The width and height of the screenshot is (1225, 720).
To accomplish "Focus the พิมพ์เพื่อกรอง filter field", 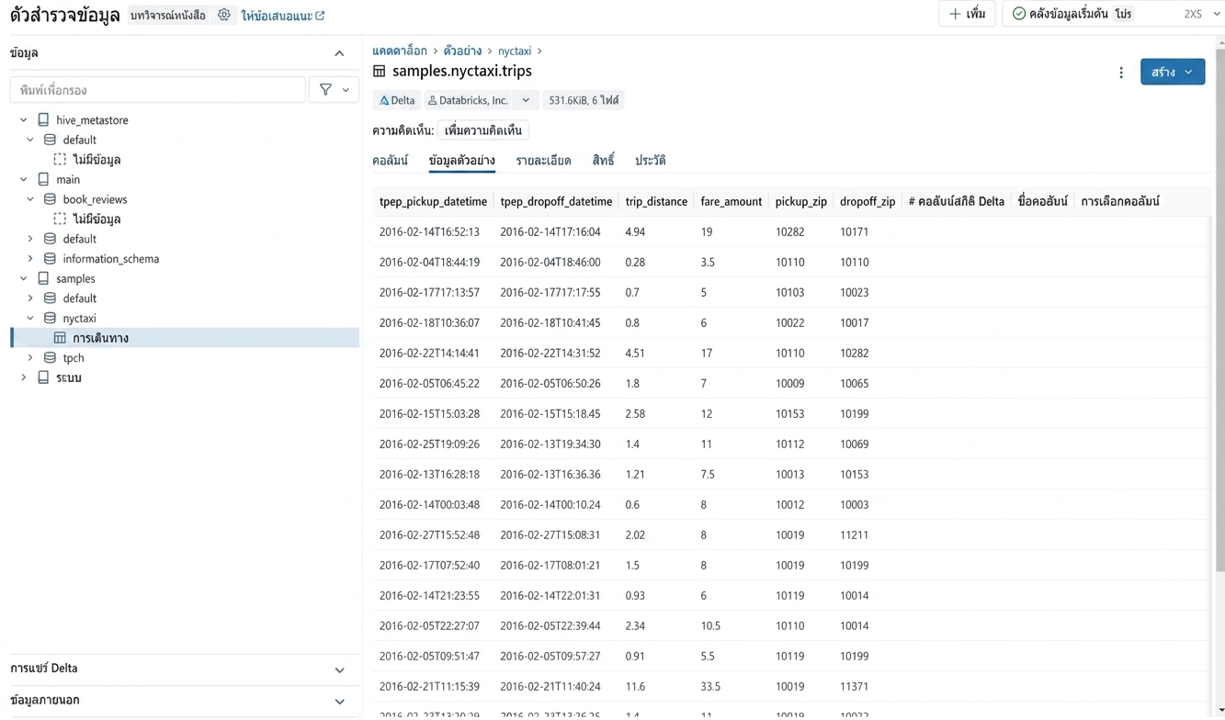I will pos(157,90).
